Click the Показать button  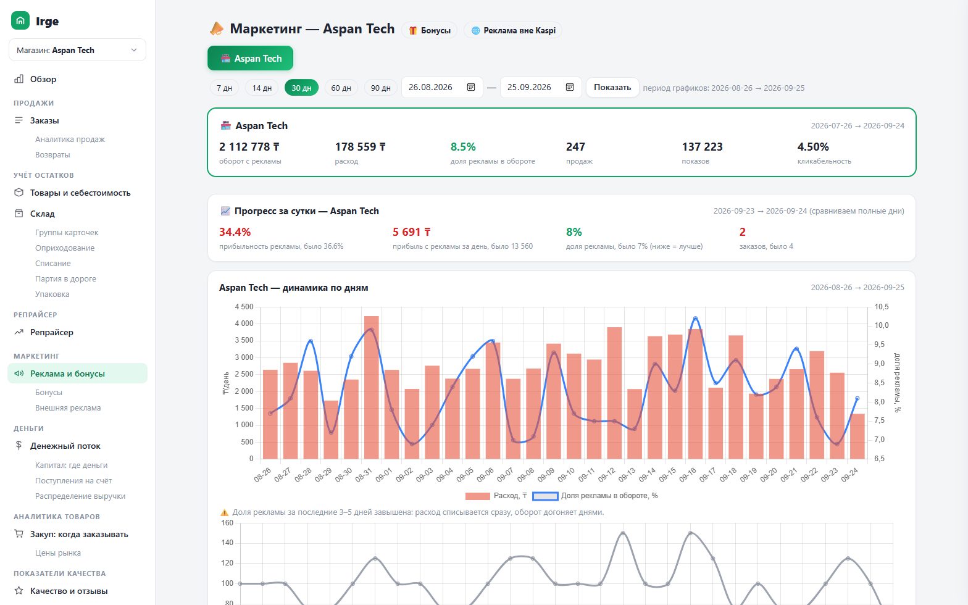point(612,87)
